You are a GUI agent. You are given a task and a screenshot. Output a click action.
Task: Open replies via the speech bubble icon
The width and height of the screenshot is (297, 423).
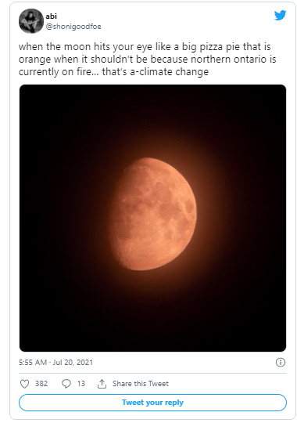[66, 384]
